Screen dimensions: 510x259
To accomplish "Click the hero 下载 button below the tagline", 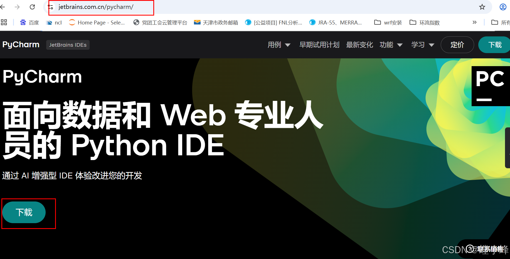I will coord(24,212).
